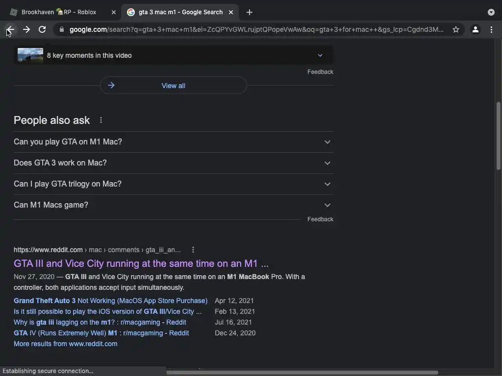Expand 'Can you play GTA on M1 Mac?'
The height and width of the screenshot is (376, 502).
pyautogui.click(x=173, y=142)
